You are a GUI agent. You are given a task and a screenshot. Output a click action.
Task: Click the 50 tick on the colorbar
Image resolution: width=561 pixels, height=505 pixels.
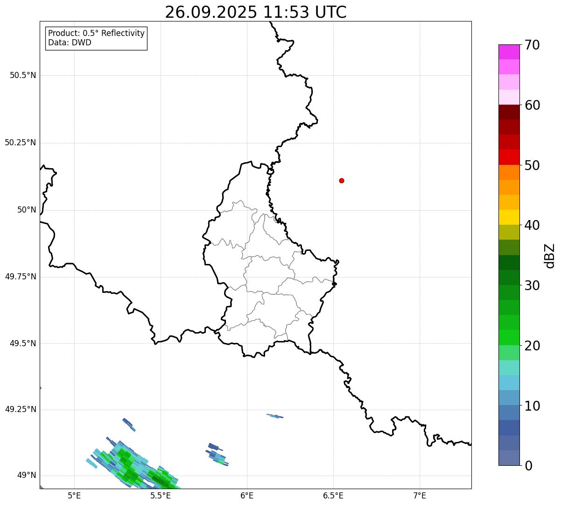(532, 165)
